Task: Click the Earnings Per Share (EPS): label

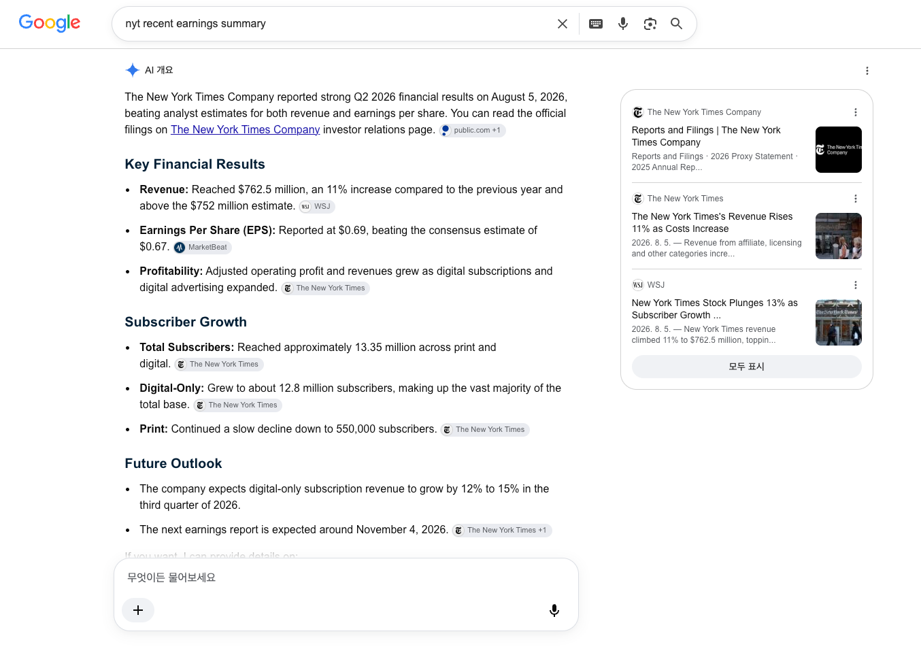Action: click(x=207, y=231)
